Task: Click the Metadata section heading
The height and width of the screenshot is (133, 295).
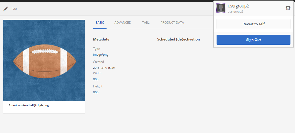Action: [101, 39]
